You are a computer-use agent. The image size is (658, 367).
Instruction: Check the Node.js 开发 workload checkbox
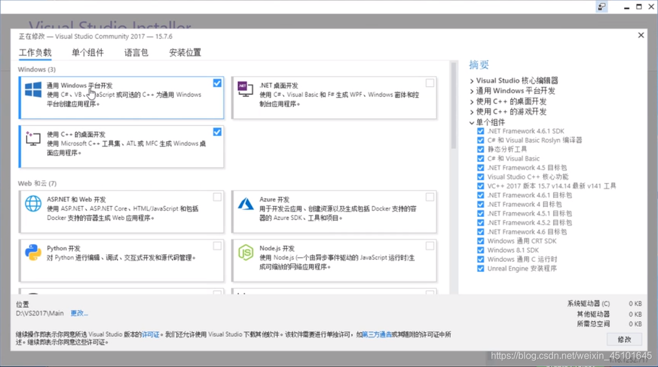430,246
